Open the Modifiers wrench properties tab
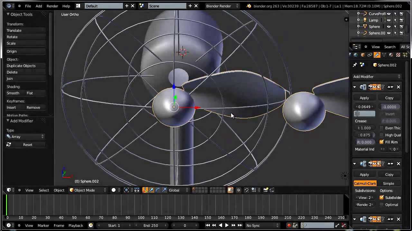Image resolution: width=412 pixels, height=231 pixels. pos(377,55)
